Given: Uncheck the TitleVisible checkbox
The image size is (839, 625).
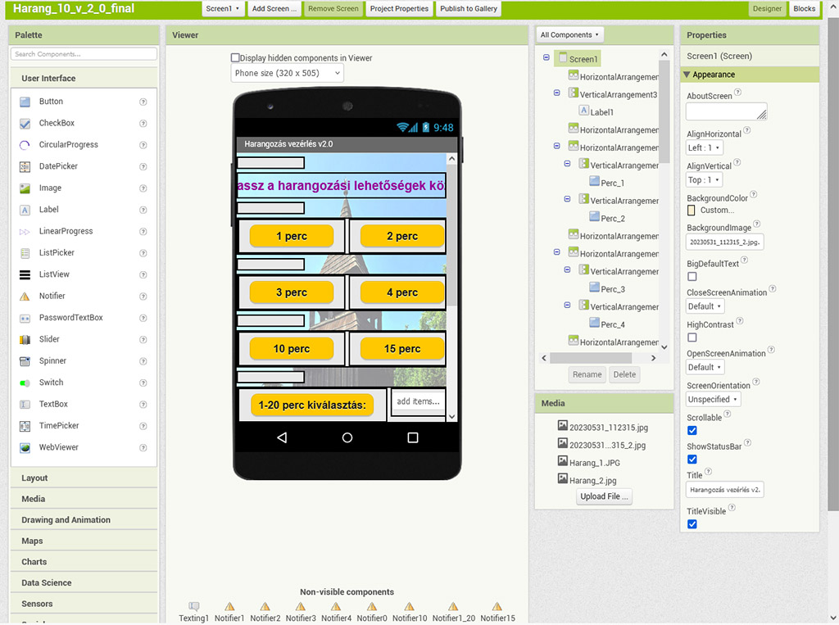Looking at the screenshot, I should coord(692,524).
